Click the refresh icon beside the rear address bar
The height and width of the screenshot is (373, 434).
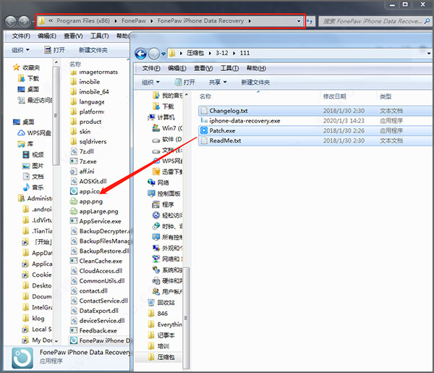pos(310,21)
